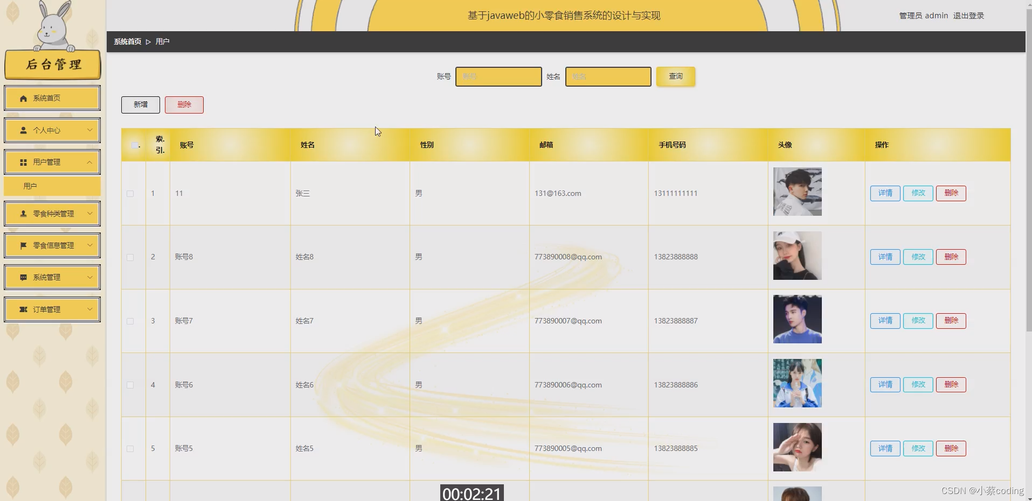1032x501 pixels.
Task: Click the grid icon beside 用户管理
Action: click(x=23, y=163)
